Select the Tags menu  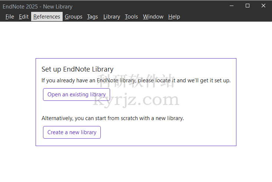pyautogui.click(x=93, y=17)
